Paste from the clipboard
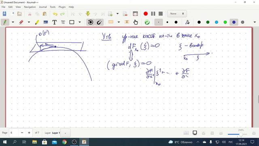259x146 pixels. point(45,13)
